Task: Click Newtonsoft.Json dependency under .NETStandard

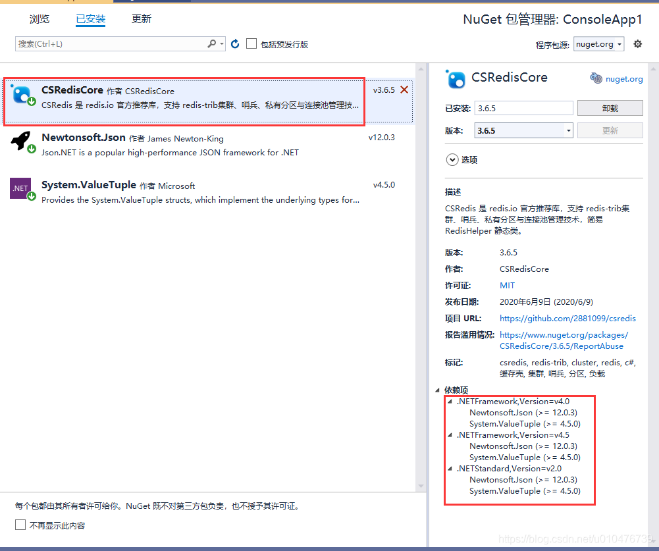Action: coord(523,479)
